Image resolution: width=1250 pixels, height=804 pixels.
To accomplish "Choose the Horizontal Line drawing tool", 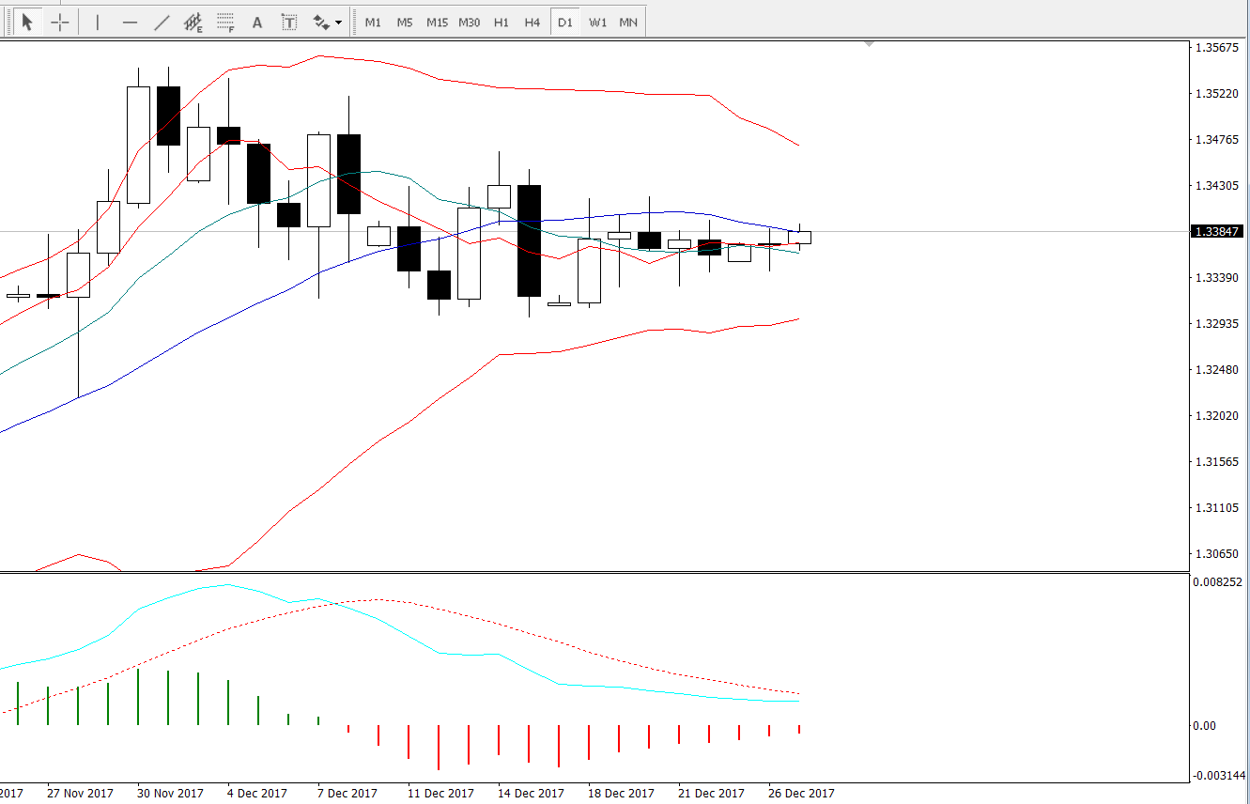I will (x=130, y=23).
